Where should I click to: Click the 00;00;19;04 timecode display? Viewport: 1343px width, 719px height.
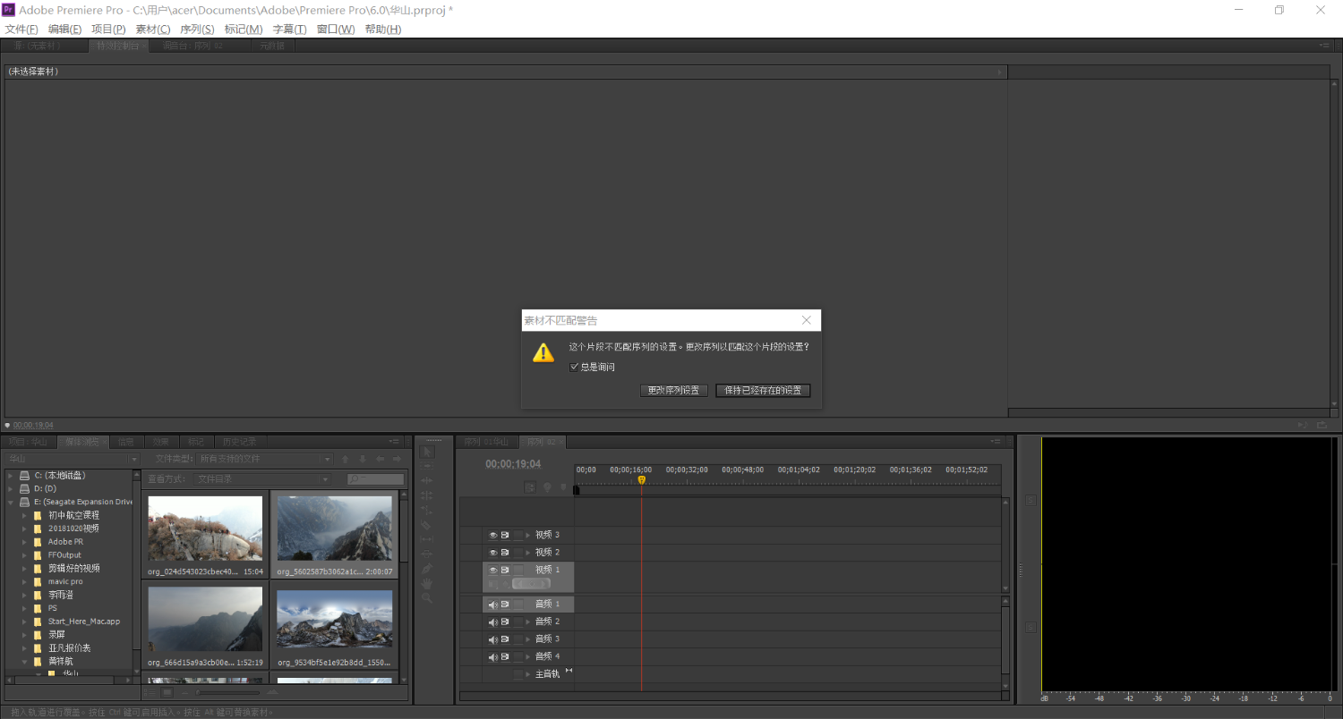(x=513, y=464)
